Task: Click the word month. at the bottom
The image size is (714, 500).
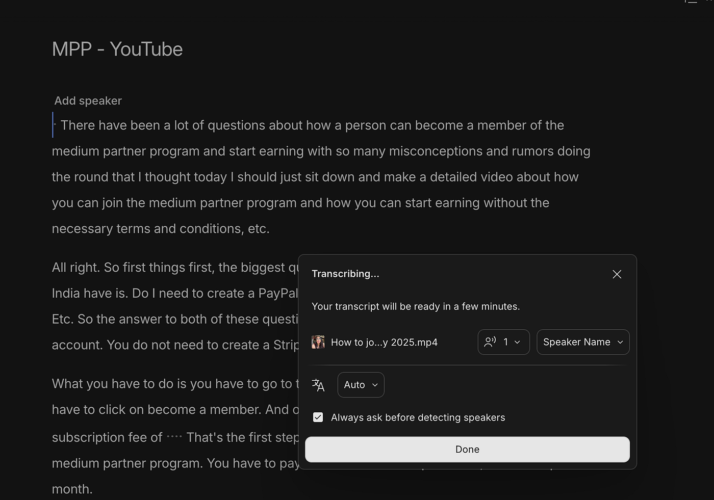Action: tap(72, 489)
